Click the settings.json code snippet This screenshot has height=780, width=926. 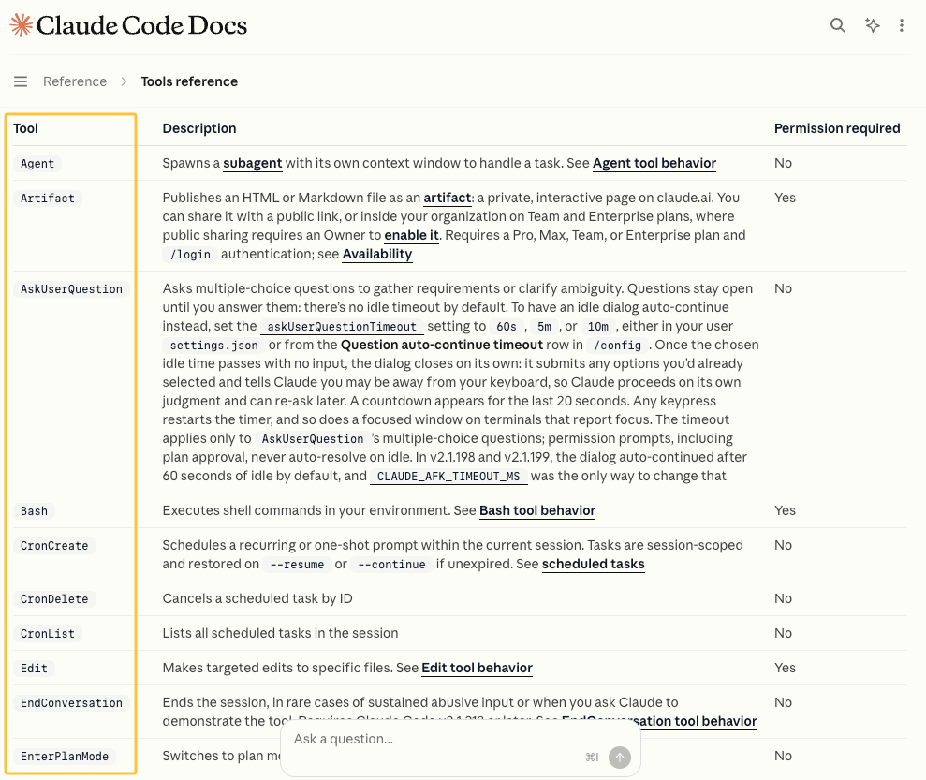[213, 346]
